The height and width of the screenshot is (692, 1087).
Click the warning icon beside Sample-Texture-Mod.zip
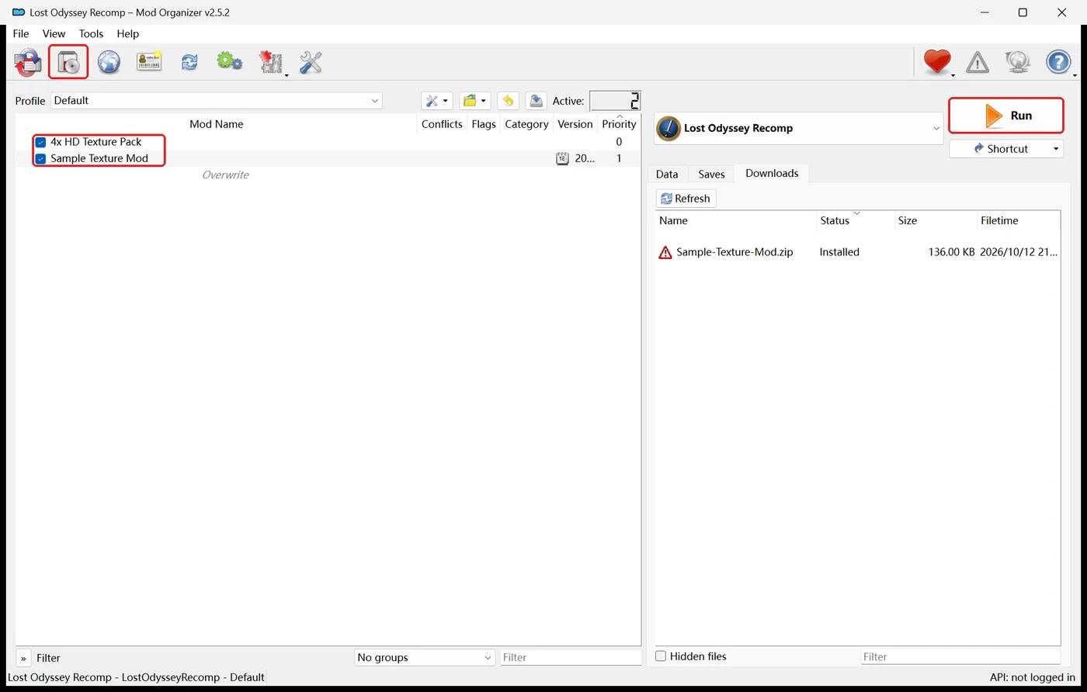(665, 252)
